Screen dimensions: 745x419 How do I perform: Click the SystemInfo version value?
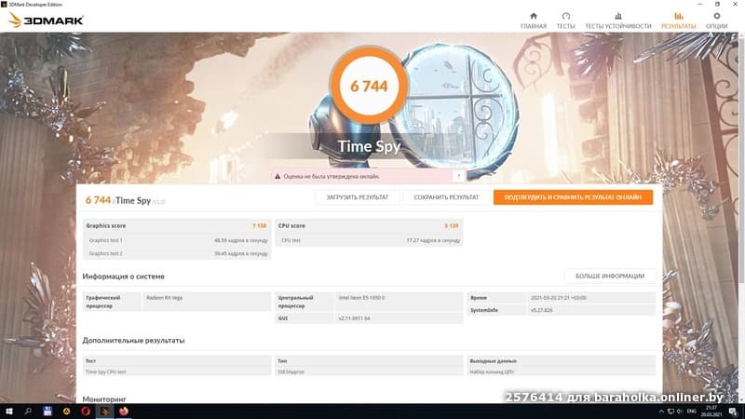[541, 310]
